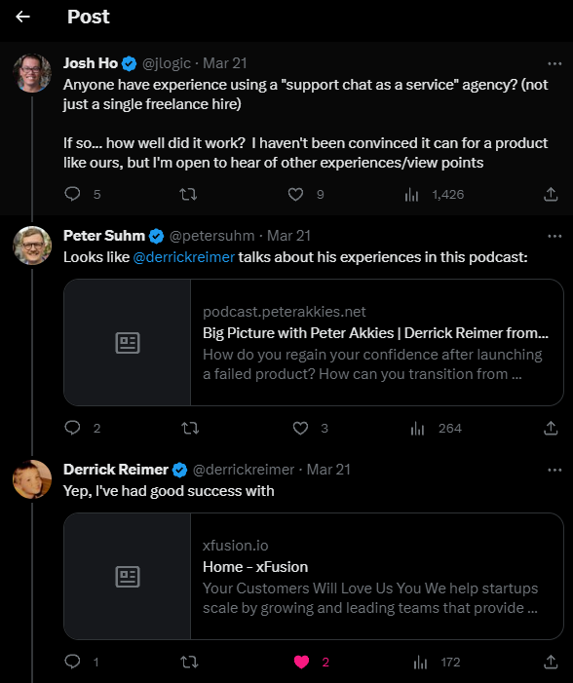Open more options for Josh Ho's post

pos(554,63)
